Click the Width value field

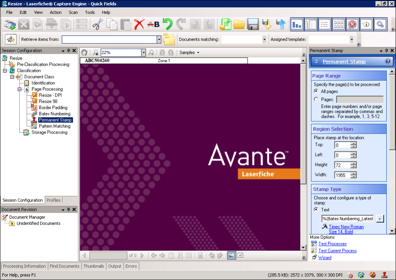[x=343, y=175]
